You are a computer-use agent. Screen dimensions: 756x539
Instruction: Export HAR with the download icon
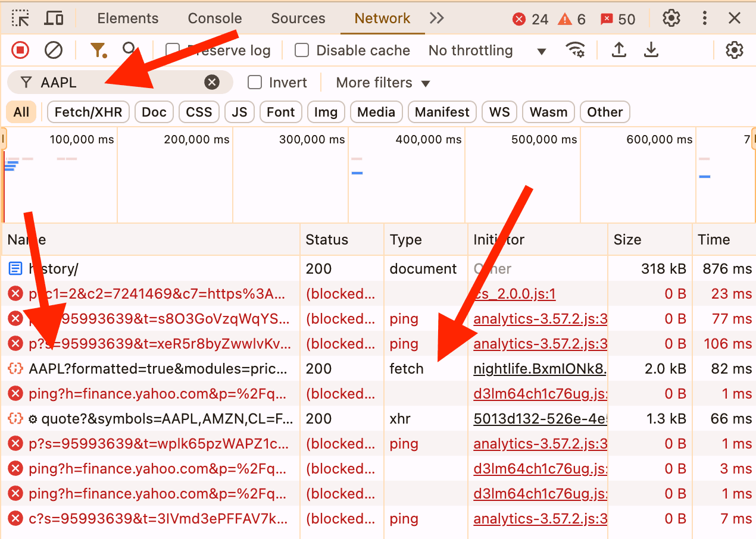click(x=651, y=51)
